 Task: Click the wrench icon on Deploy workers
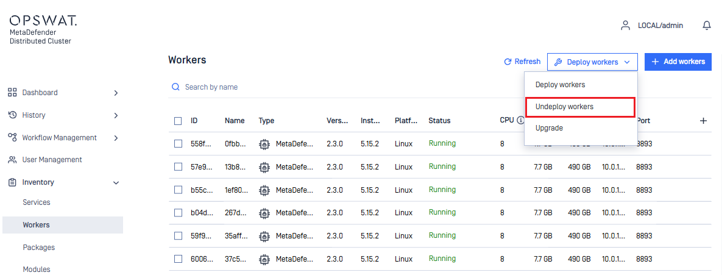point(557,62)
